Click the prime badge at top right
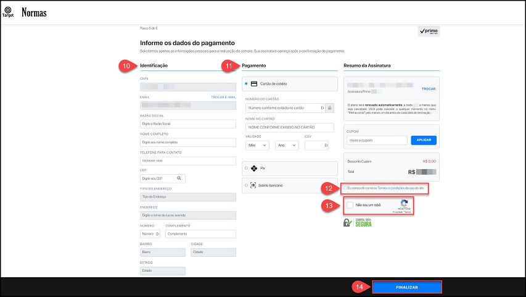The width and height of the screenshot is (526, 297). pos(429,31)
